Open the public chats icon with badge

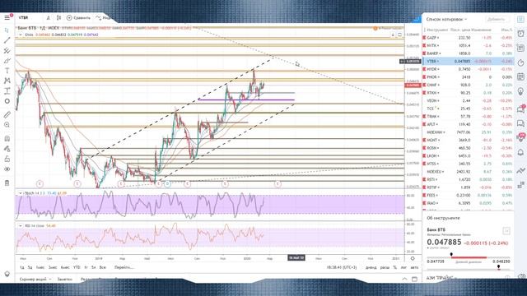521,109
